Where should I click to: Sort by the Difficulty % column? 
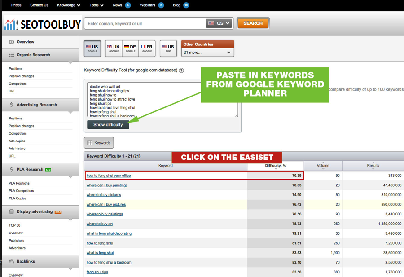[276, 166]
